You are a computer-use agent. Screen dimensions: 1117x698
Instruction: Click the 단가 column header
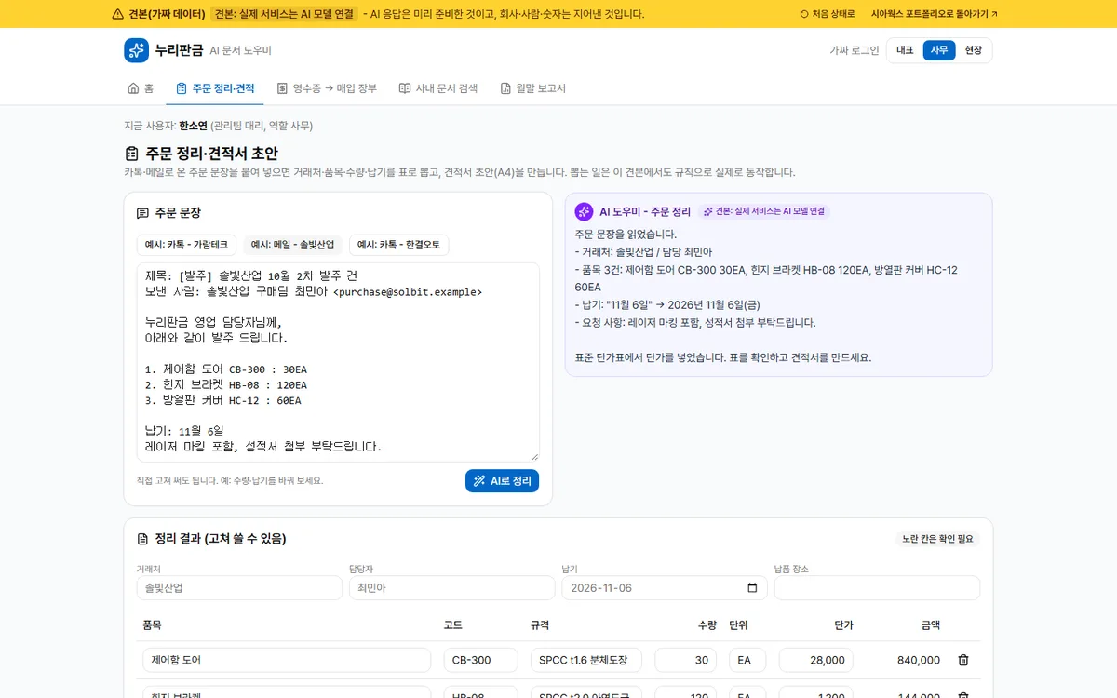(x=843, y=624)
